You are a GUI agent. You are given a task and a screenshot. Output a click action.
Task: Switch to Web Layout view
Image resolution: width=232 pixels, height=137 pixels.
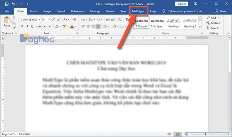[186, 134]
